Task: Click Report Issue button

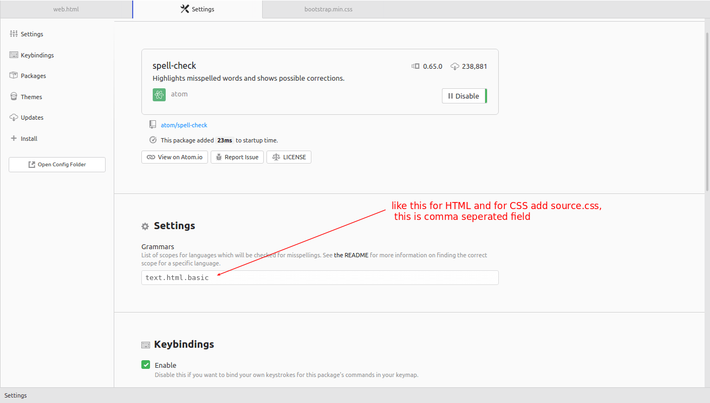Action: click(237, 157)
